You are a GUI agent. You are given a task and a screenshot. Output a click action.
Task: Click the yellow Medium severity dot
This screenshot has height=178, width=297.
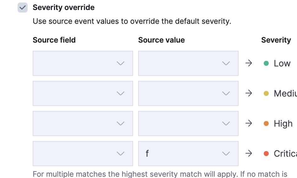point(266,93)
